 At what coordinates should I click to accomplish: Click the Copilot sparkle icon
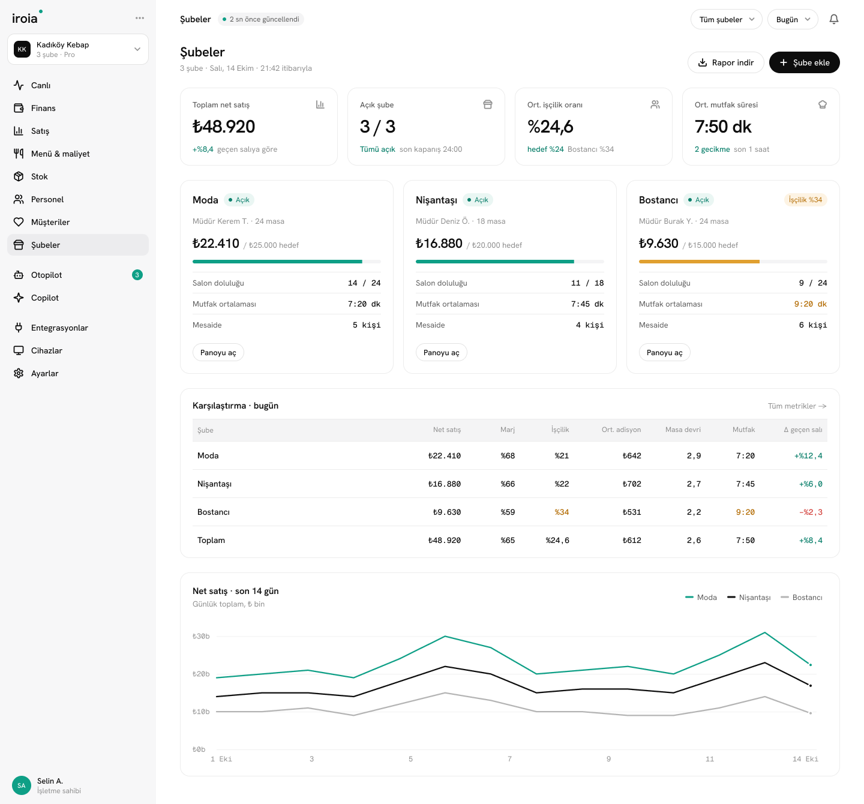(x=19, y=298)
